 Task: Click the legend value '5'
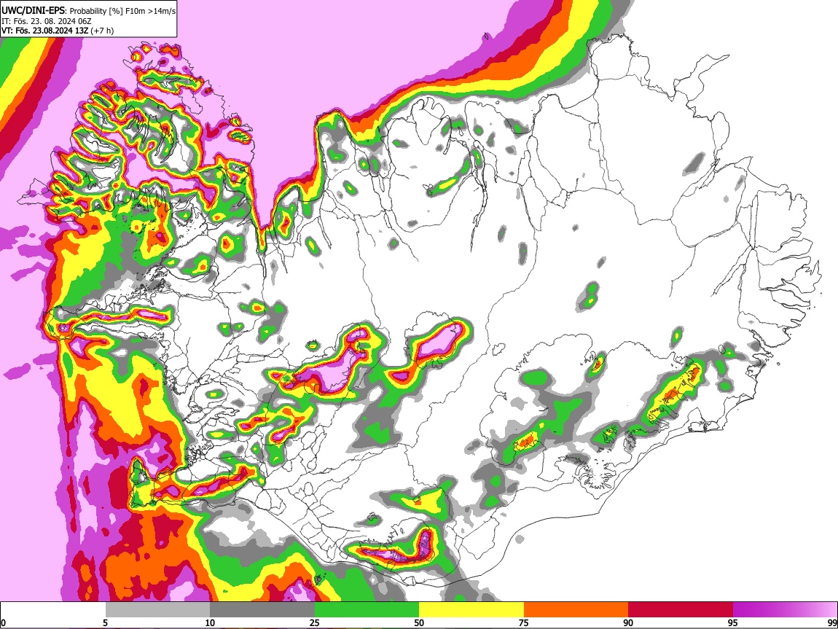pos(106,622)
